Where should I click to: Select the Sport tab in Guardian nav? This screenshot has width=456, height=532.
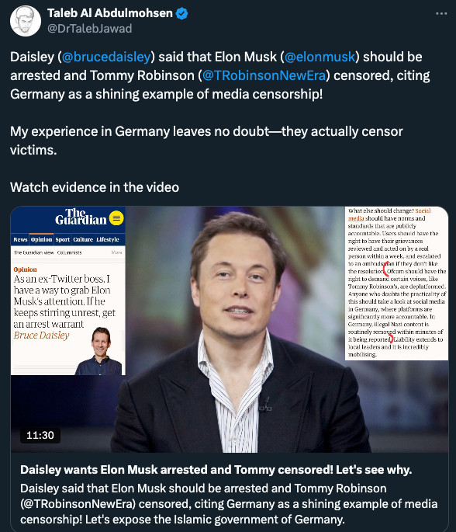tap(62, 239)
